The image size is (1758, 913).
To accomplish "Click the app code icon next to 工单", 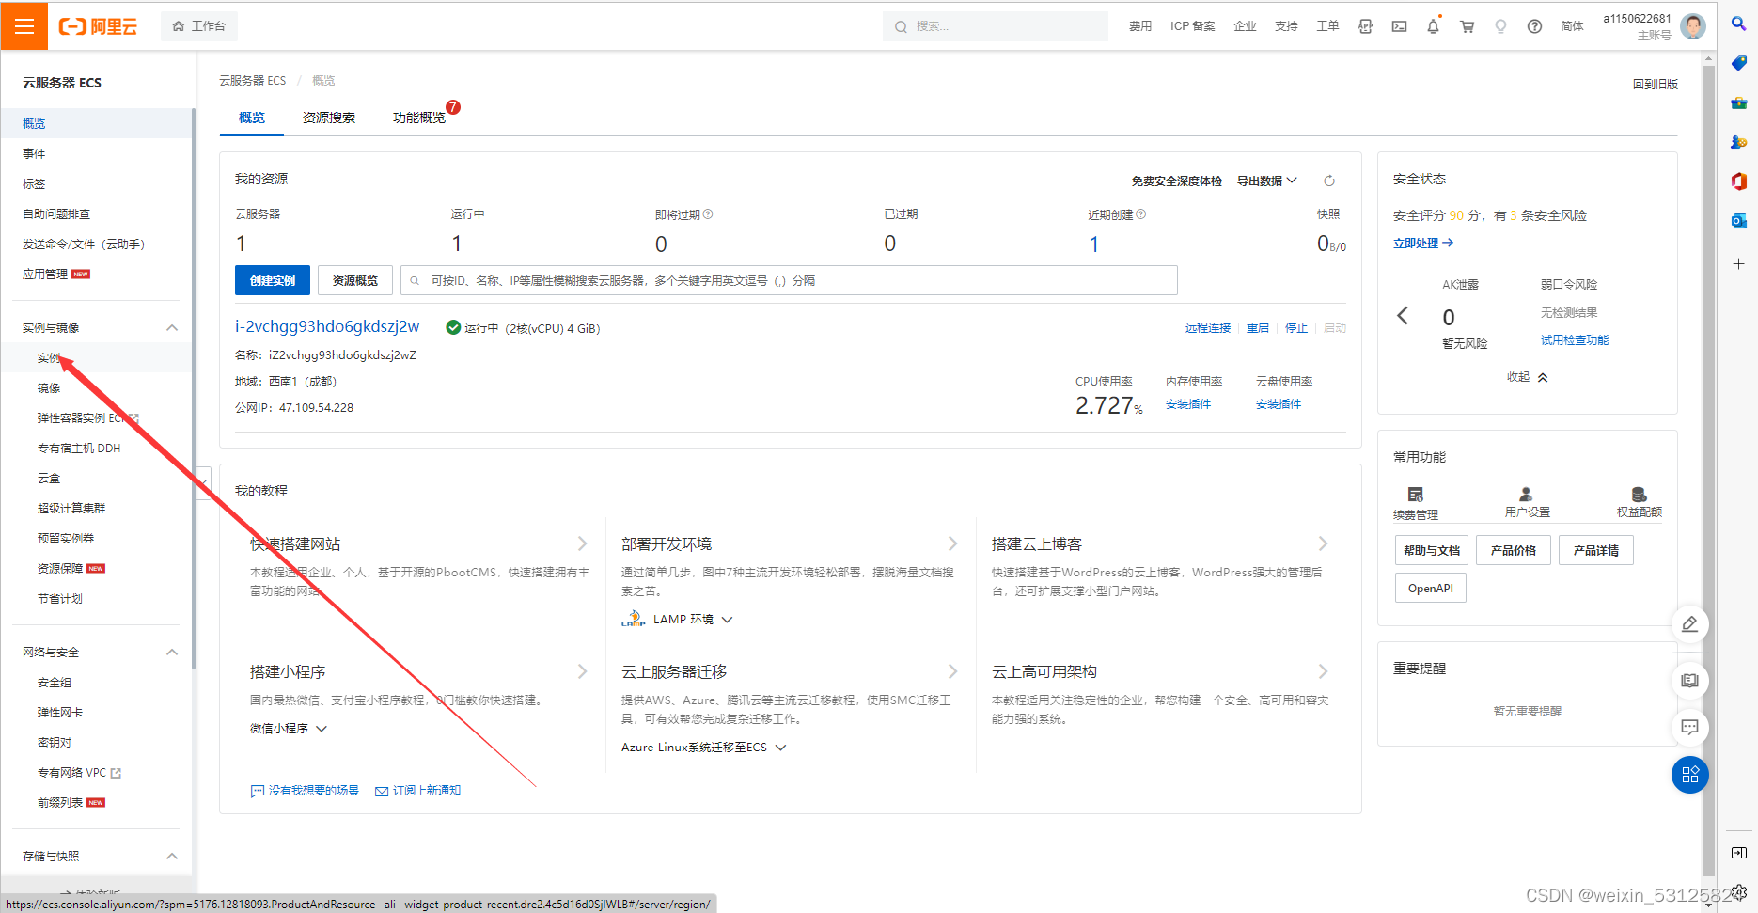I will (x=1365, y=26).
